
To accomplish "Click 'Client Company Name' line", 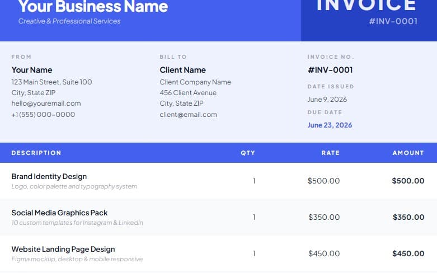I will click(x=195, y=82).
